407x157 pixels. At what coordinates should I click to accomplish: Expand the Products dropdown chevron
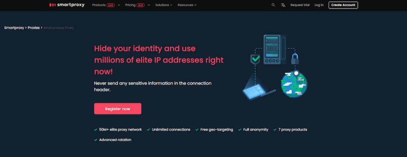(x=119, y=5)
